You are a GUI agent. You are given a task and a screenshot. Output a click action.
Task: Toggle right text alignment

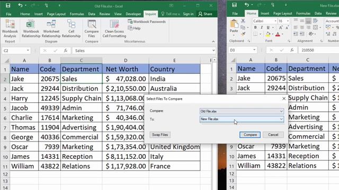tap(308, 27)
